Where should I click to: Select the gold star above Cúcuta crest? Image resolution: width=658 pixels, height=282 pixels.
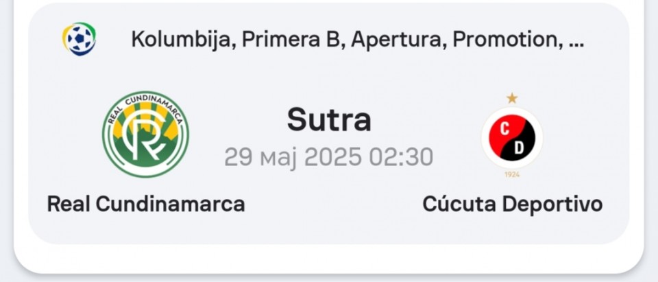511,98
